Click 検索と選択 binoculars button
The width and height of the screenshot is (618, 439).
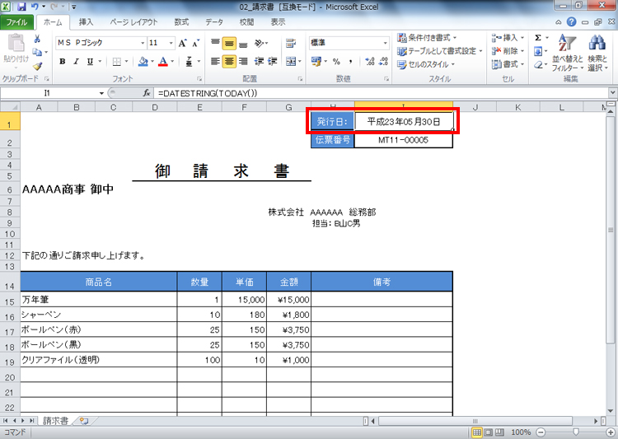pos(597,53)
